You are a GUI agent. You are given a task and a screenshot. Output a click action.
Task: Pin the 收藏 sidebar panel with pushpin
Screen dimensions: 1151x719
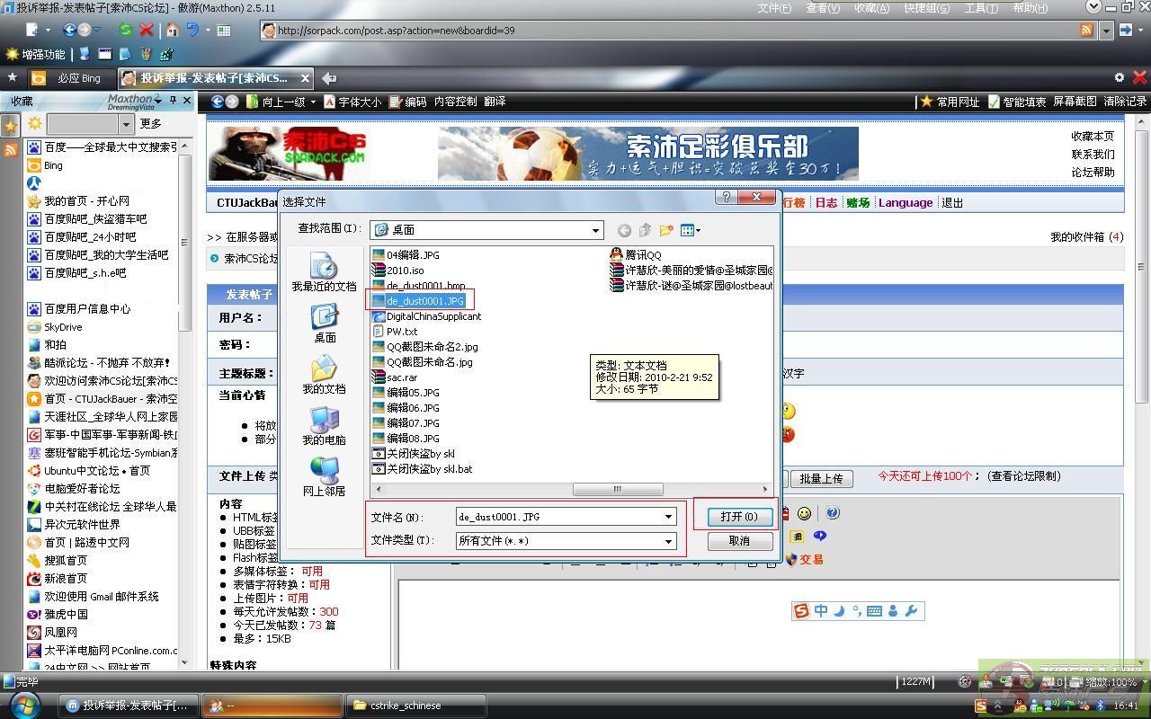pos(173,101)
